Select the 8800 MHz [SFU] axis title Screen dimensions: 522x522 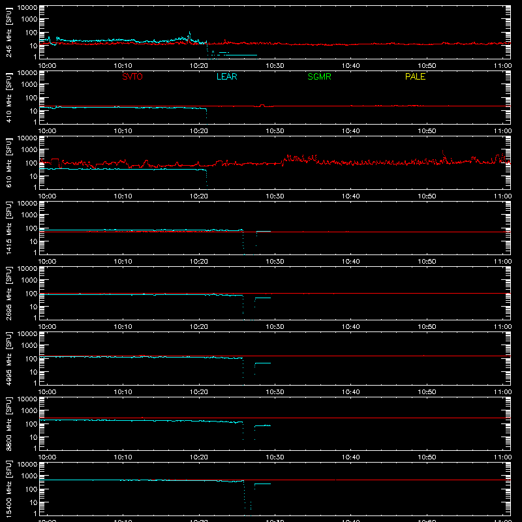pyautogui.click(x=9, y=423)
